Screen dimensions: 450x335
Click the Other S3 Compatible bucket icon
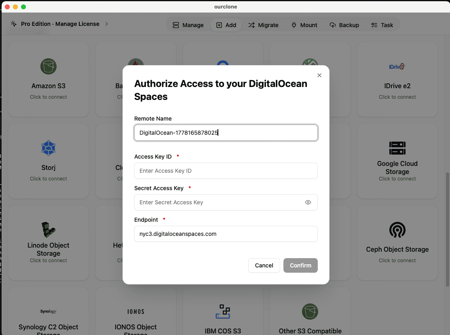[310, 312]
